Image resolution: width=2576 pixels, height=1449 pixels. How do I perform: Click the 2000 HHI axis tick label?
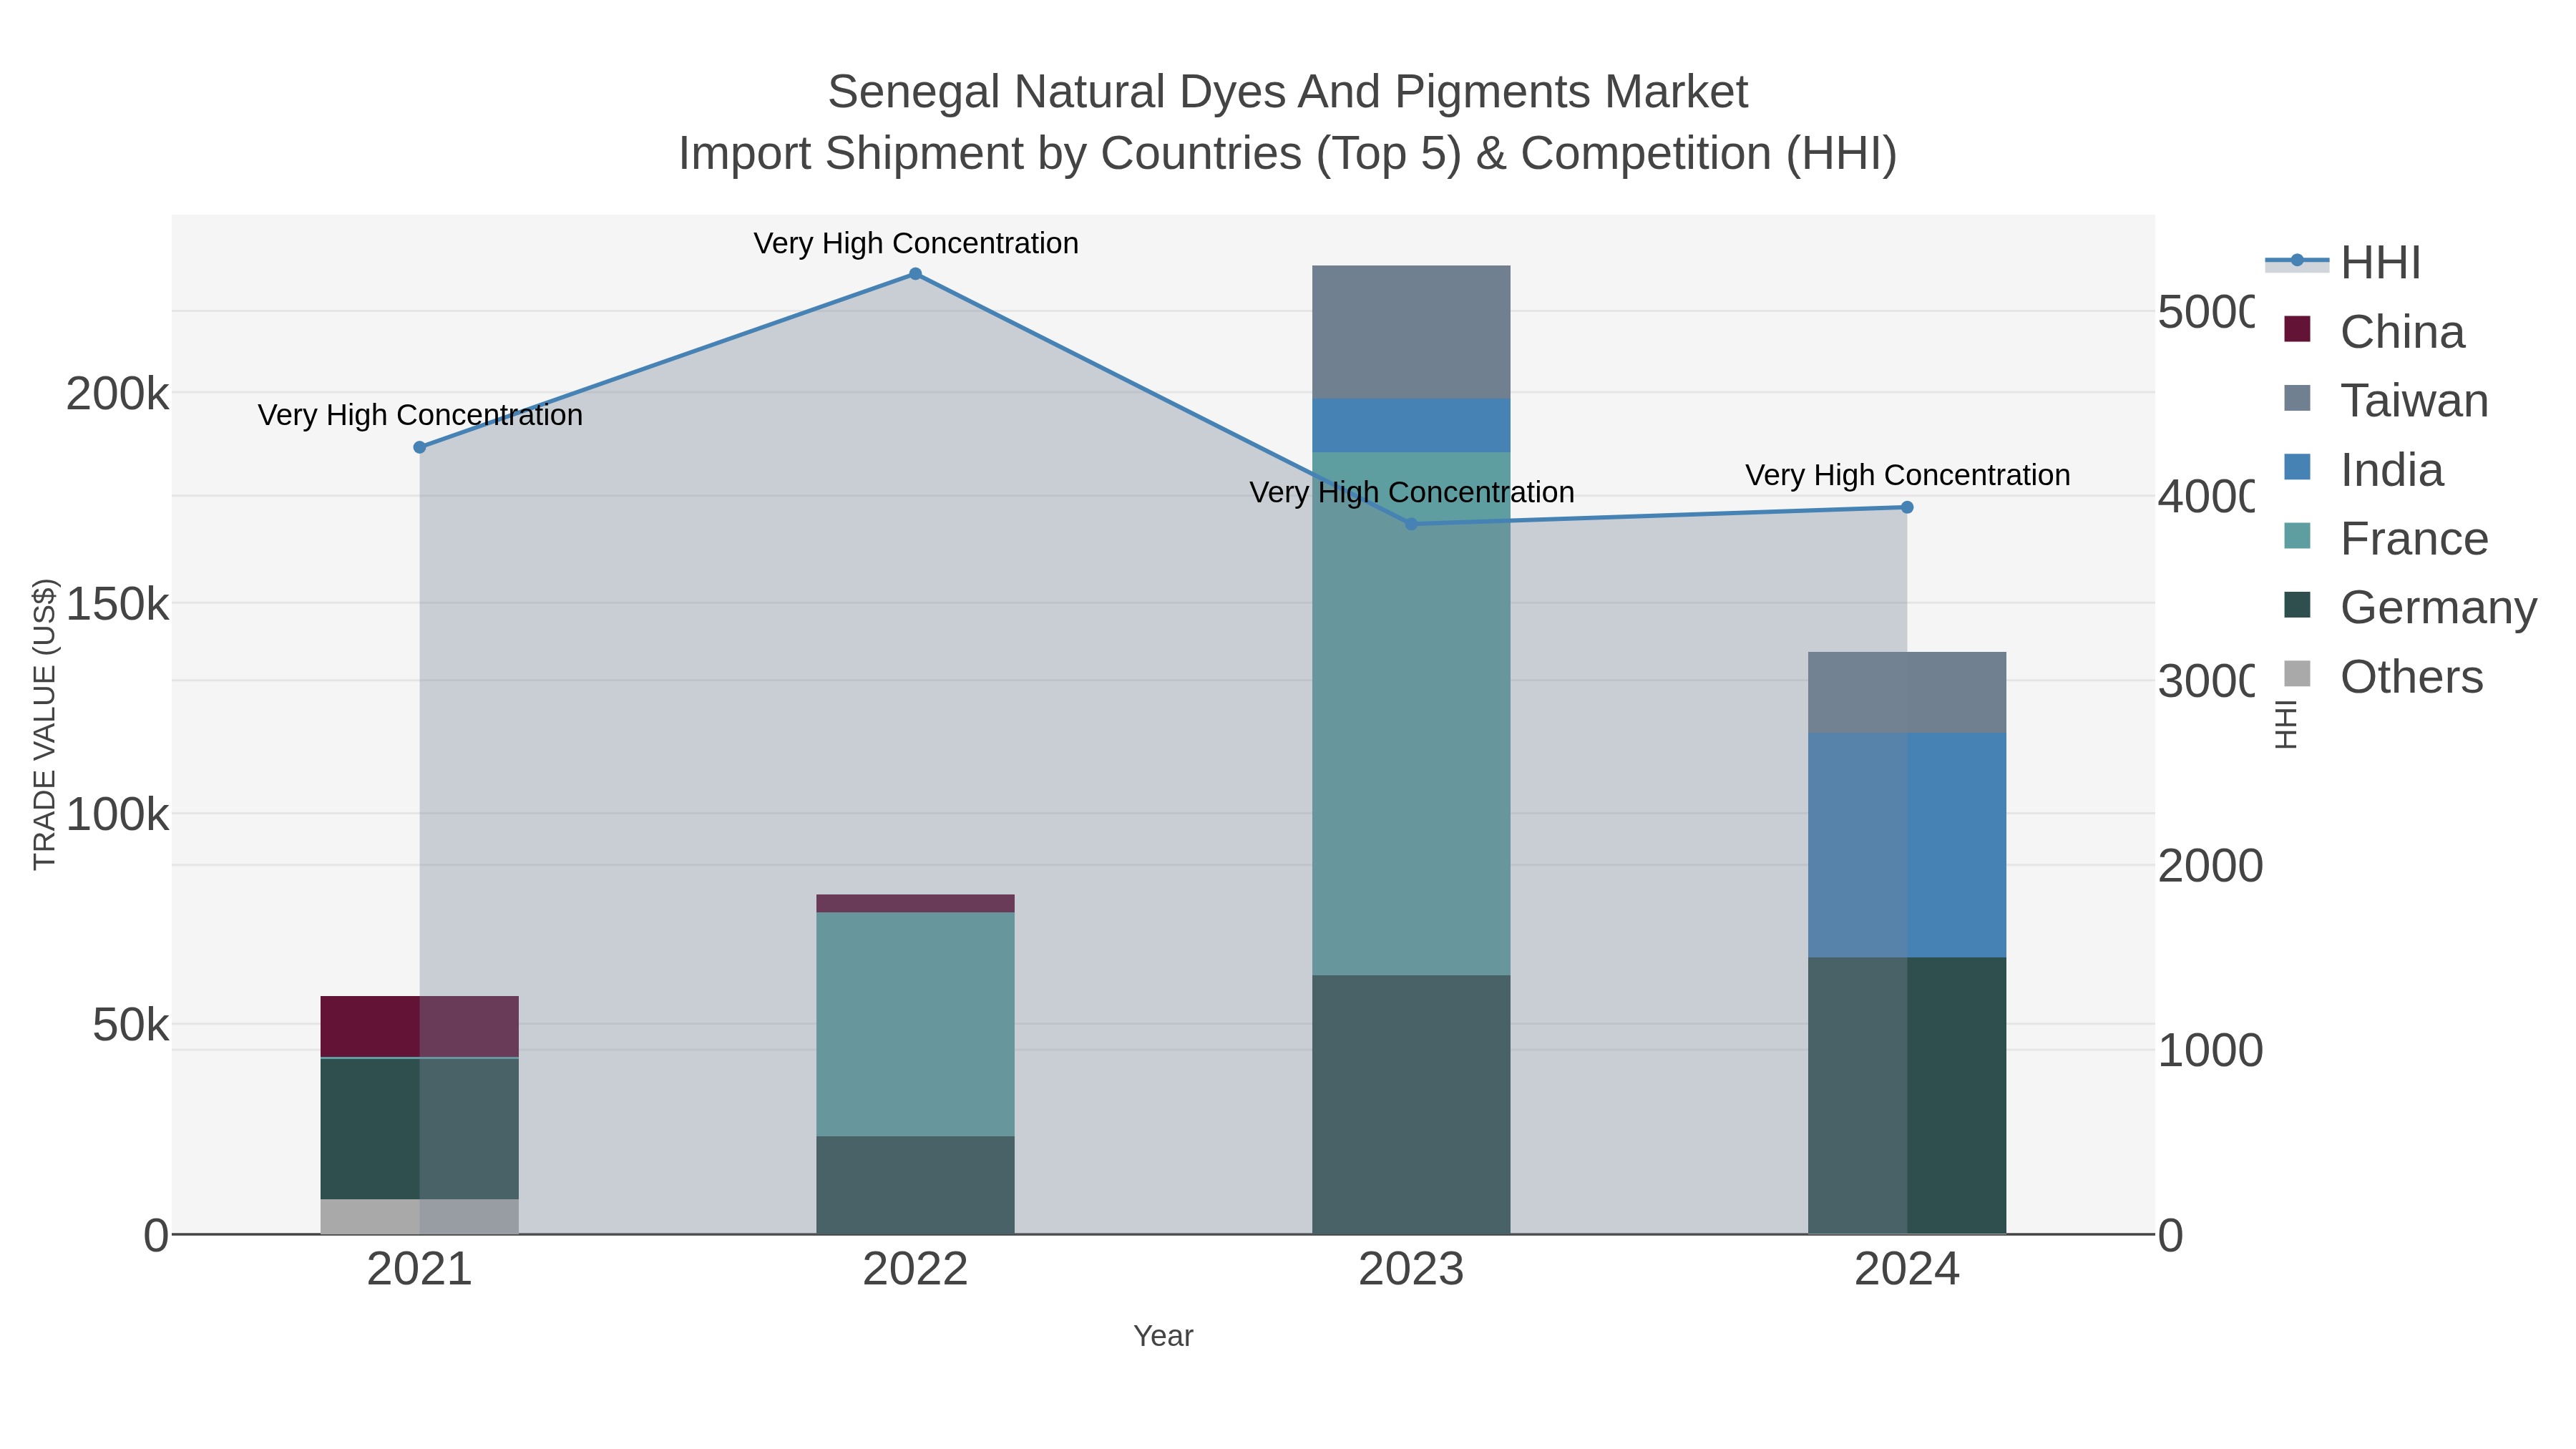pos(2210,866)
